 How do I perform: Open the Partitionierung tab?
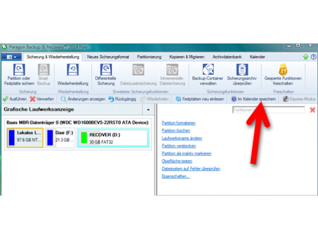click(x=149, y=57)
